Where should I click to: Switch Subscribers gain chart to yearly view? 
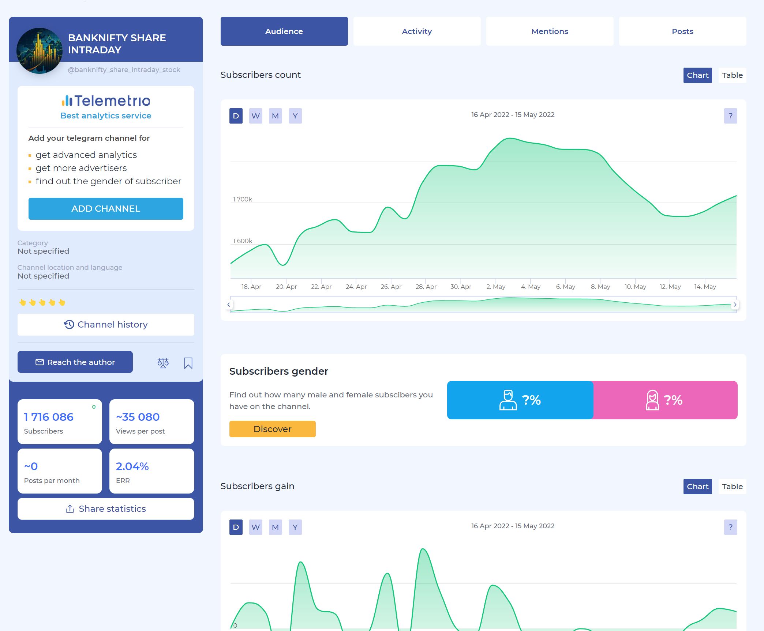coord(295,527)
